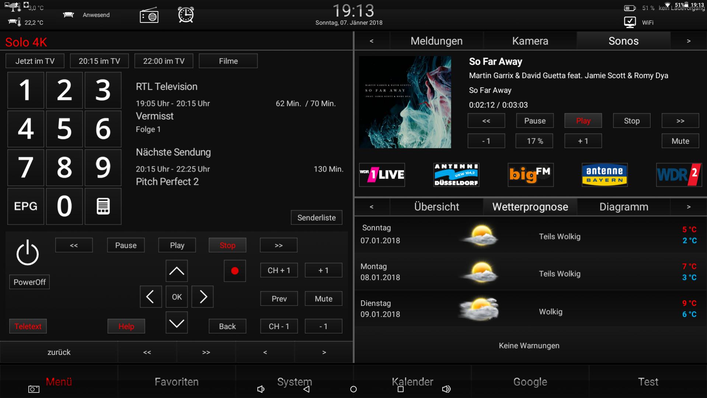Switch to the Kamera tab
This screenshot has height=398, width=707.
pos(530,41)
